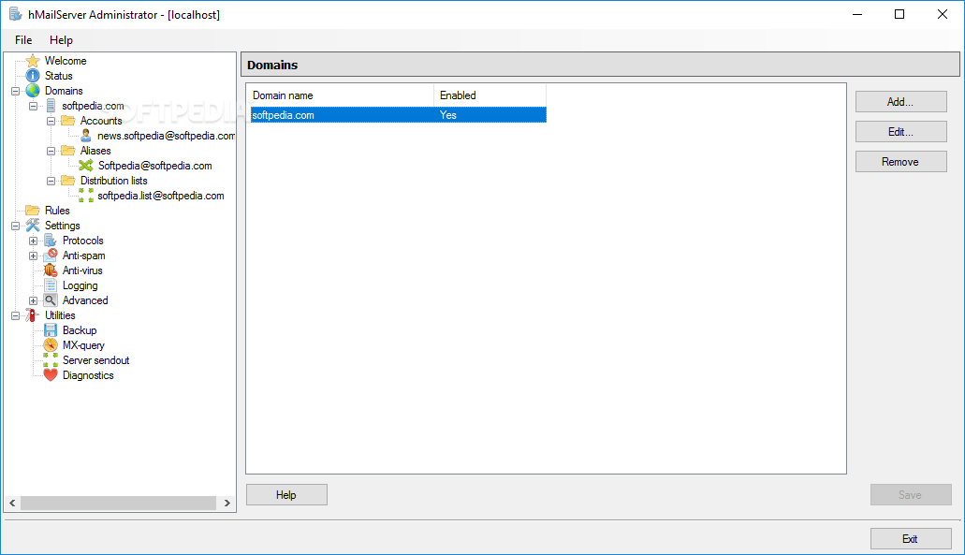Click the Settings tools icon
Viewport: 965px width, 555px height.
tap(33, 226)
